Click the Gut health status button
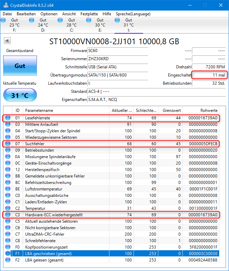Viewport: 229px width, 271px height. click(x=20, y=66)
